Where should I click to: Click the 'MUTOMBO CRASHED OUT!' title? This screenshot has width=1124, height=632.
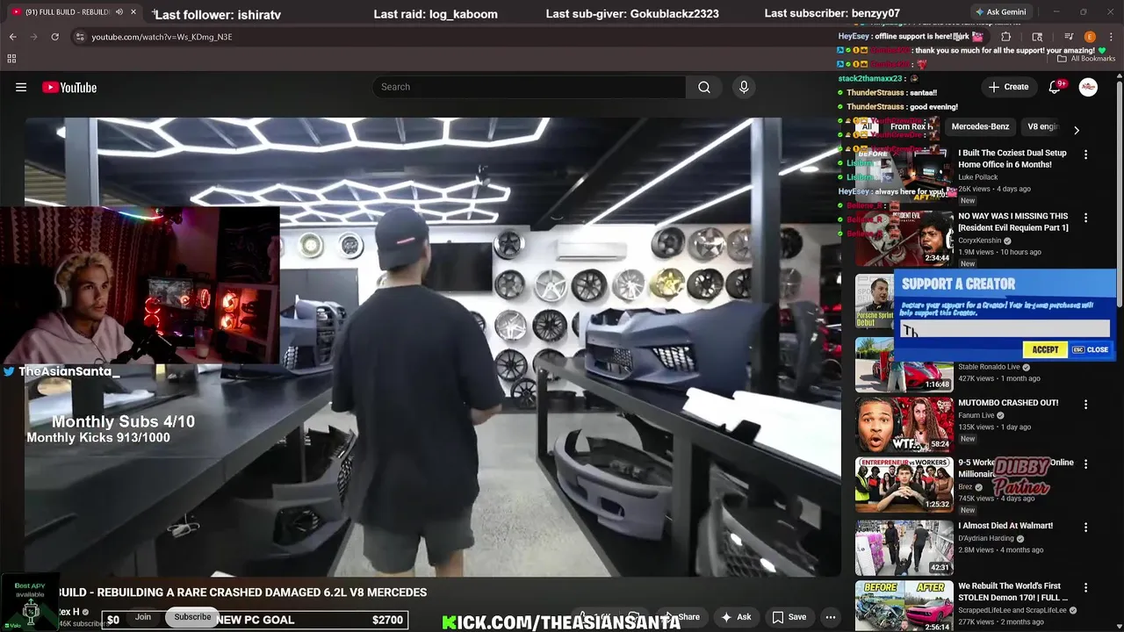tap(1008, 403)
